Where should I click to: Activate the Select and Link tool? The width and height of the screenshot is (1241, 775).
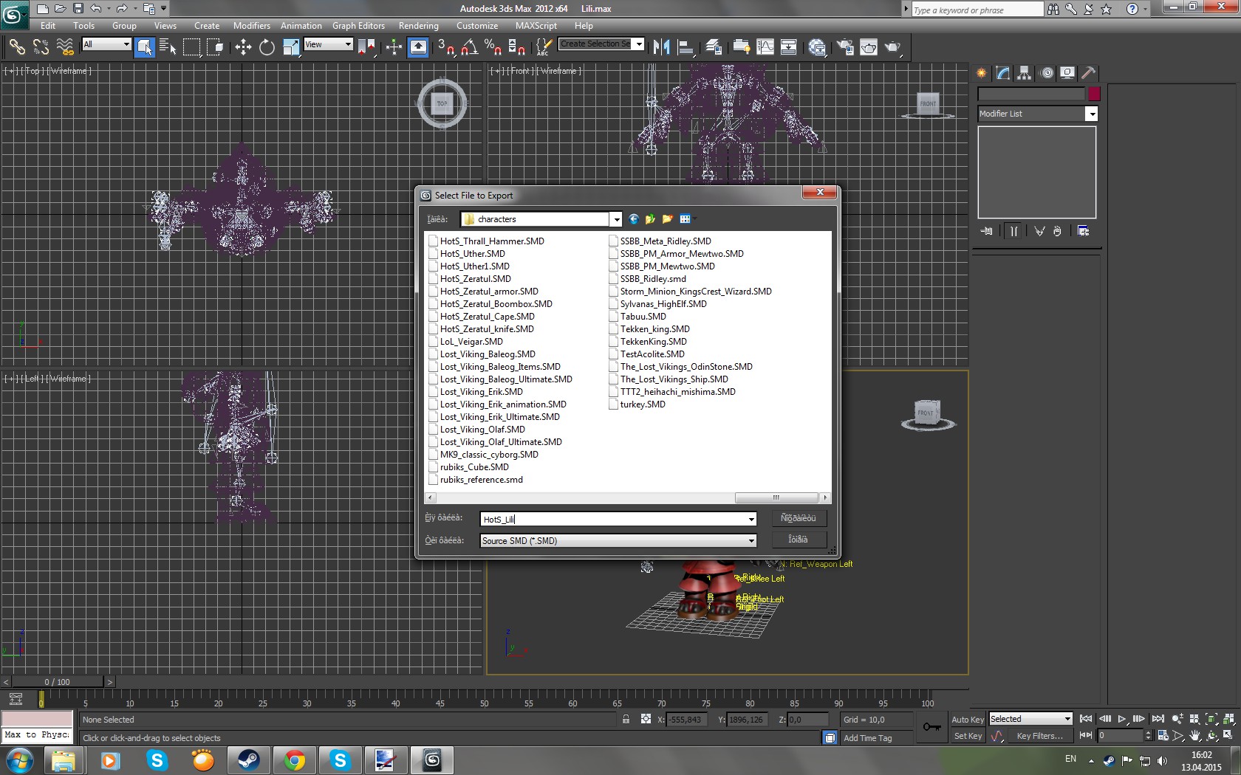tap(16, 47)
